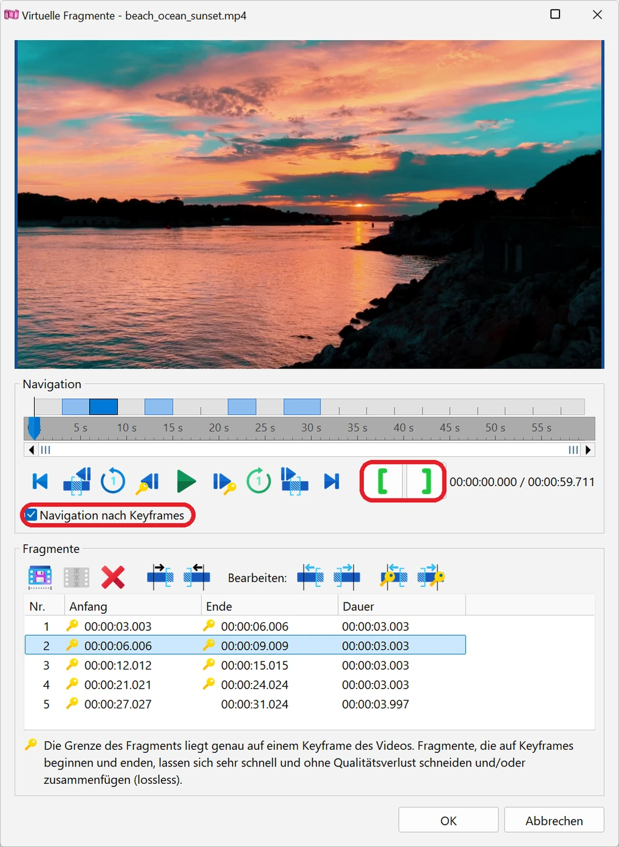This screenshot has height=847, width=619.
Task: Click the grayed-out film strip icon
Action: click(x=77, y=578)
